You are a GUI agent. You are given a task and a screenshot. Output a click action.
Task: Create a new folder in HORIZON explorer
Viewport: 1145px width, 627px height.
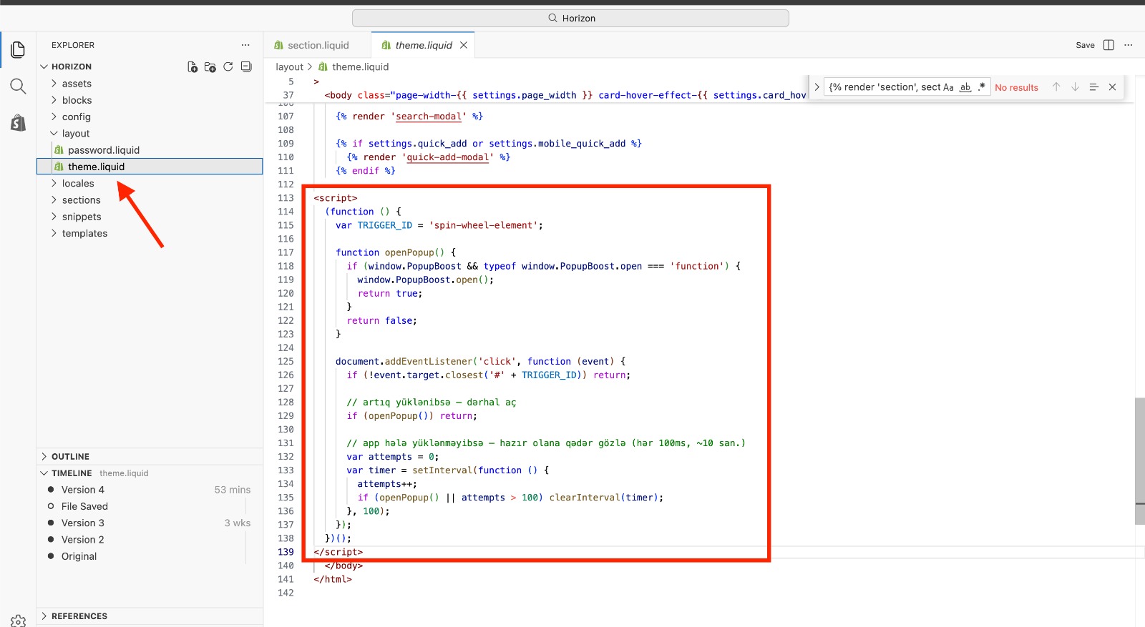pyautogui.click(x=210, y=66)
